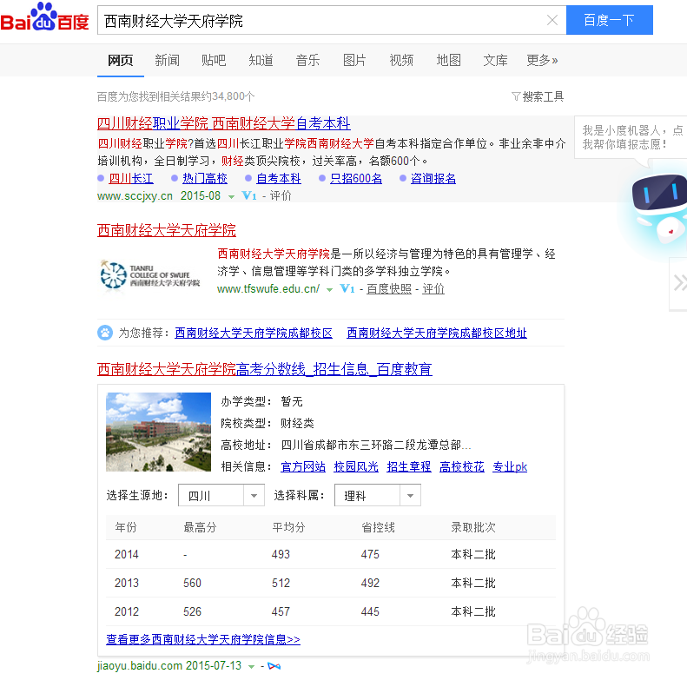Open the 音乐 tab
Image resolution: width=687 pixels, height=680 pixels.
click(307, 60)
